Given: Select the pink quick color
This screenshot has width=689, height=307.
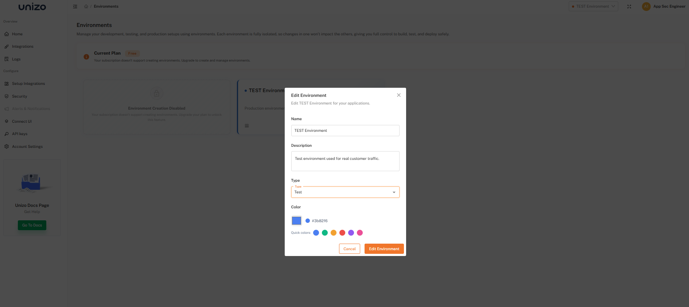Looking at the screenshot, I should click(x=360, y=233).
